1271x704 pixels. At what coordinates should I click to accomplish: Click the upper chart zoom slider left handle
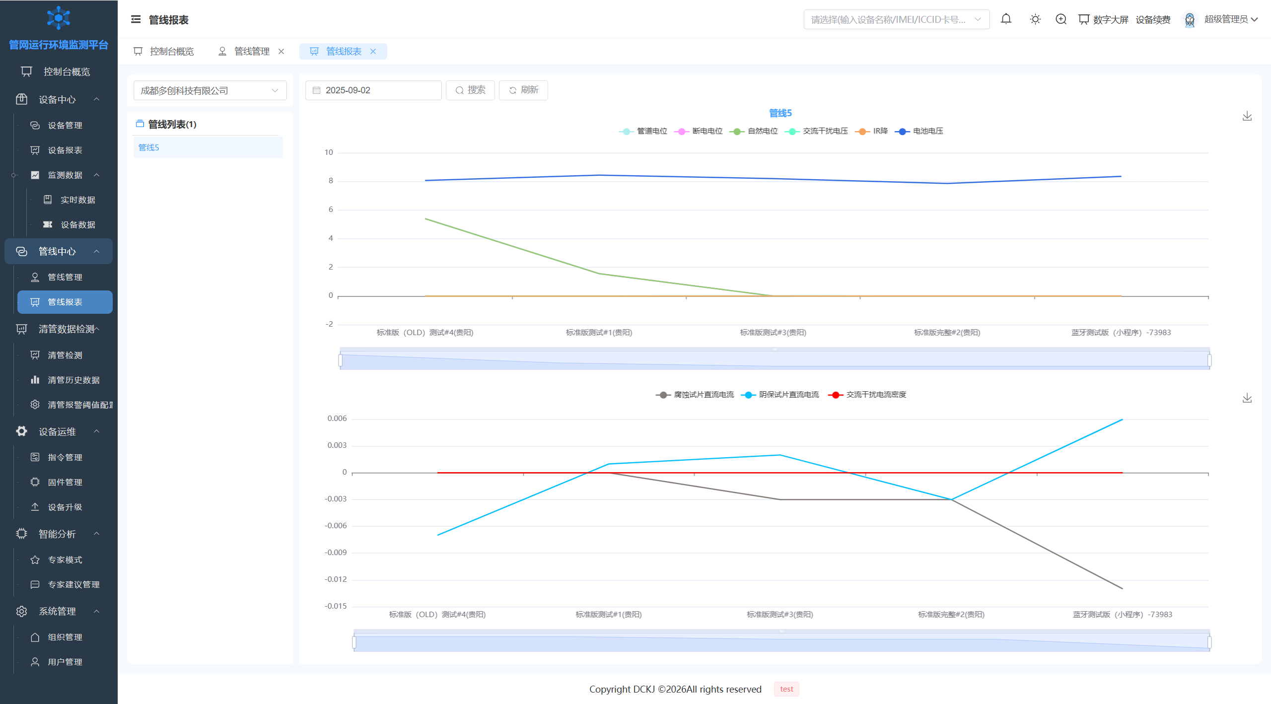[x=341, y=360]
